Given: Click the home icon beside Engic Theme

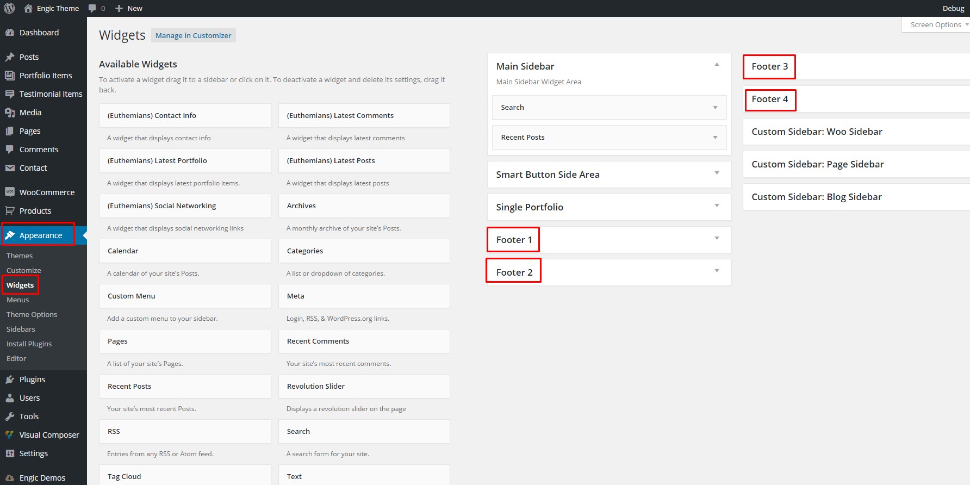Looking at the screenshot, I should [x=28, y=8].
